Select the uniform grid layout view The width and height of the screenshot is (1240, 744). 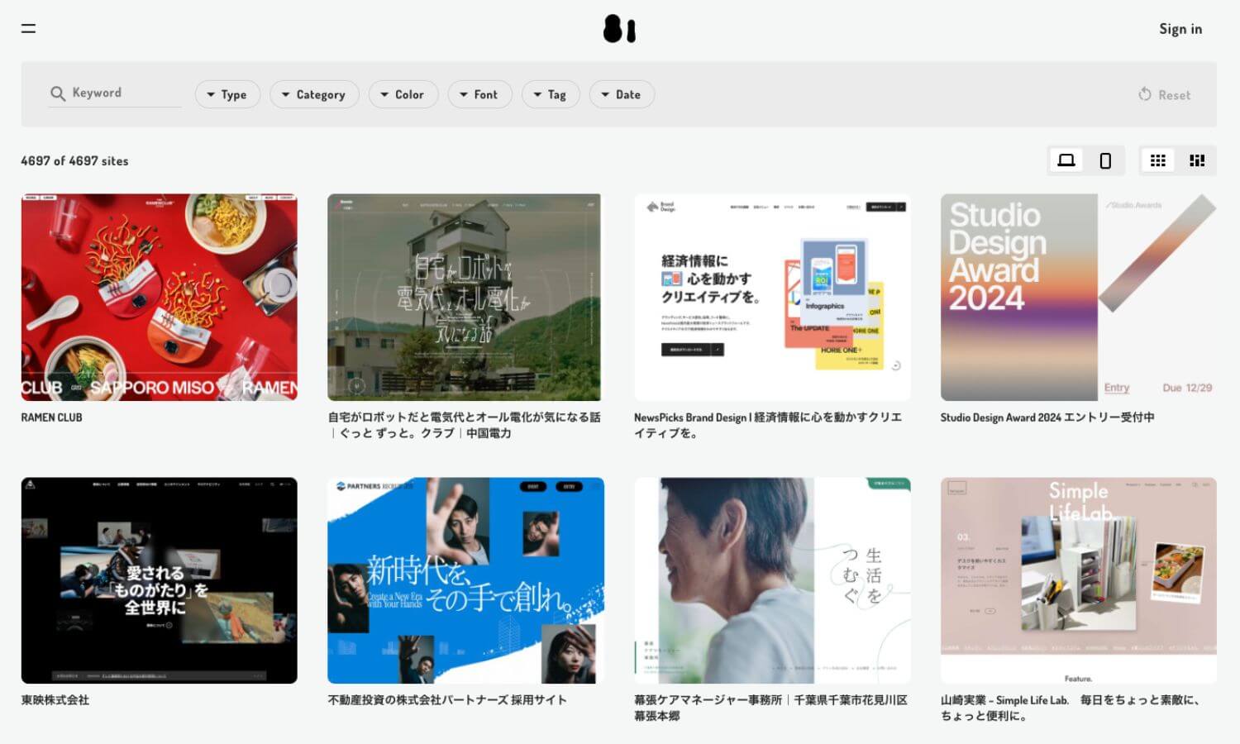point(1158,160)
